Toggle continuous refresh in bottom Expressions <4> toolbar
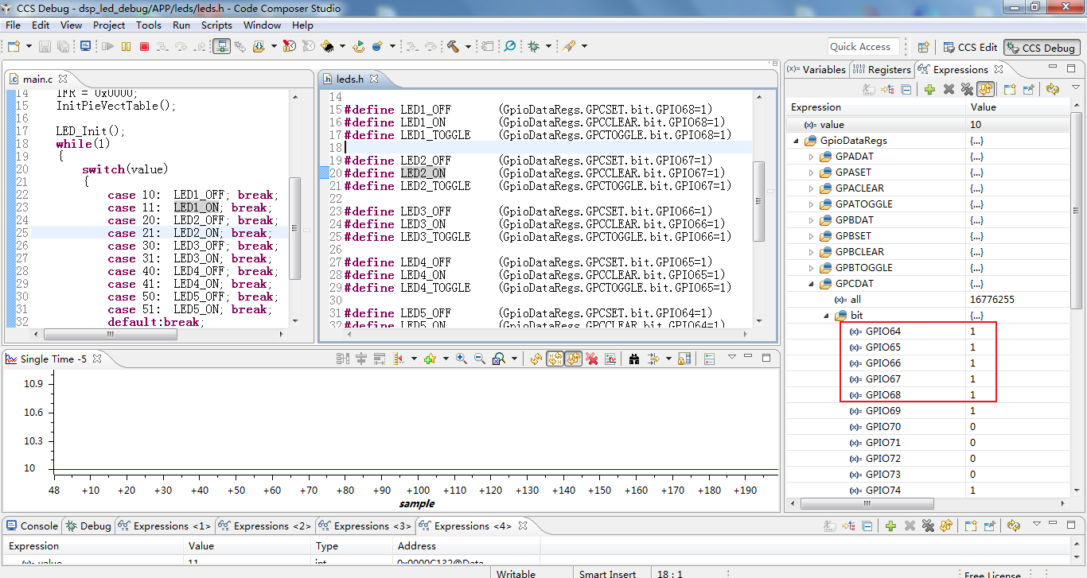1087x578 pixels. point(947,526)
